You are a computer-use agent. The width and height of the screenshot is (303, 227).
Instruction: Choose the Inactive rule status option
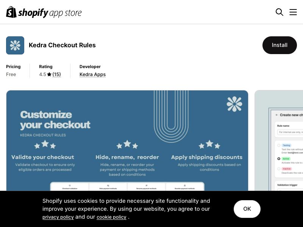[279, 169]
